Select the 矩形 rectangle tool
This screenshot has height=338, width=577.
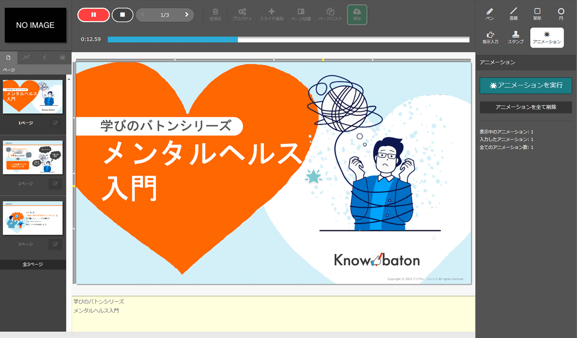tap(537, 14)
